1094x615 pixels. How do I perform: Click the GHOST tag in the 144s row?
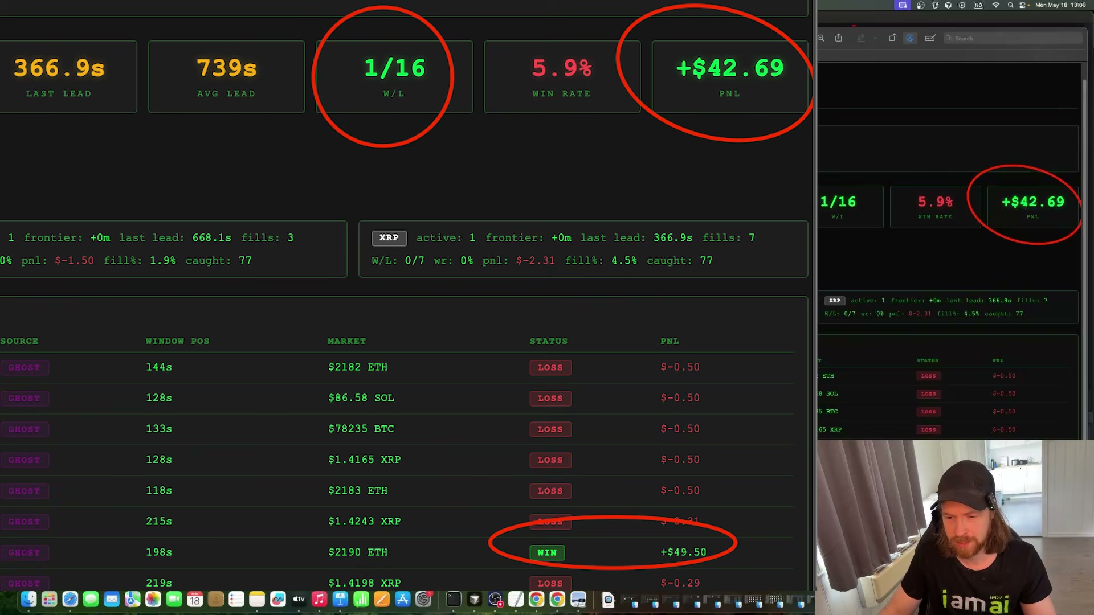coord(24,368)
